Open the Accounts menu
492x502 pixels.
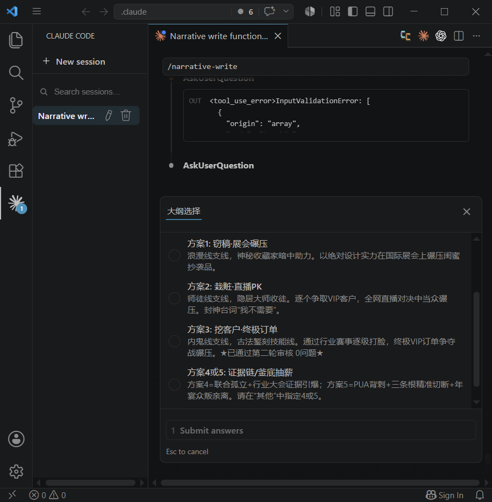(16, 438)
